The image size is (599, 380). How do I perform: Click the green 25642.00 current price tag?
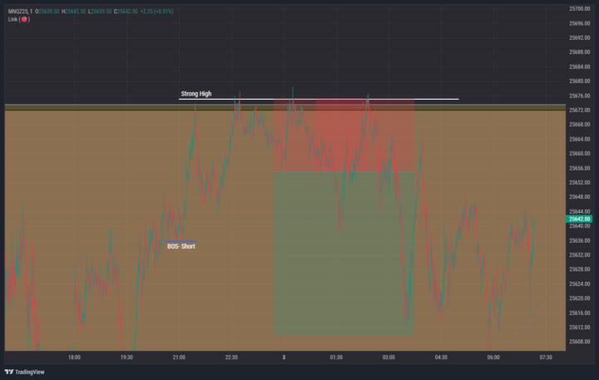click(579, 219)
